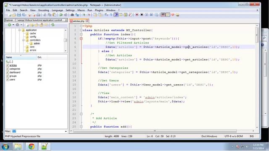This screenshot has width=269, height=151.
Task: Click the Print toolbar icon
Action: (38, 15)
